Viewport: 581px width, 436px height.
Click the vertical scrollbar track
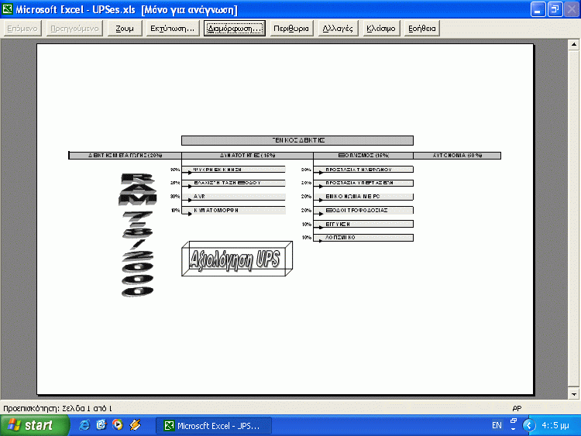[573, 218]
